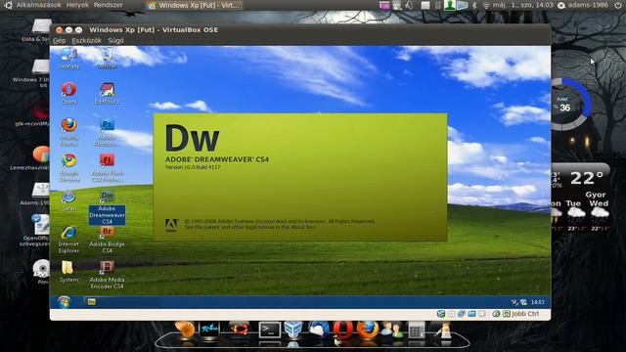Open the calculator from the dock
Image resolution: width=626 pixels, height=352 pixels.
[417, 330]
